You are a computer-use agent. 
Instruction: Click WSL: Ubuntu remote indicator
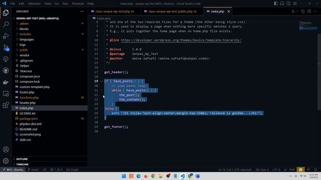coord(13,169)
